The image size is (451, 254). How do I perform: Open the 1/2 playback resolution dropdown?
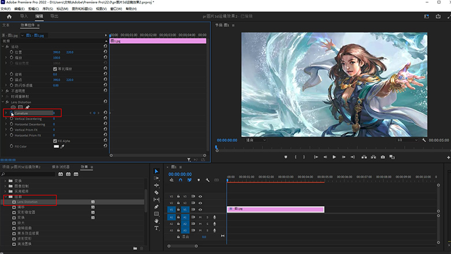tap(406, 140)
